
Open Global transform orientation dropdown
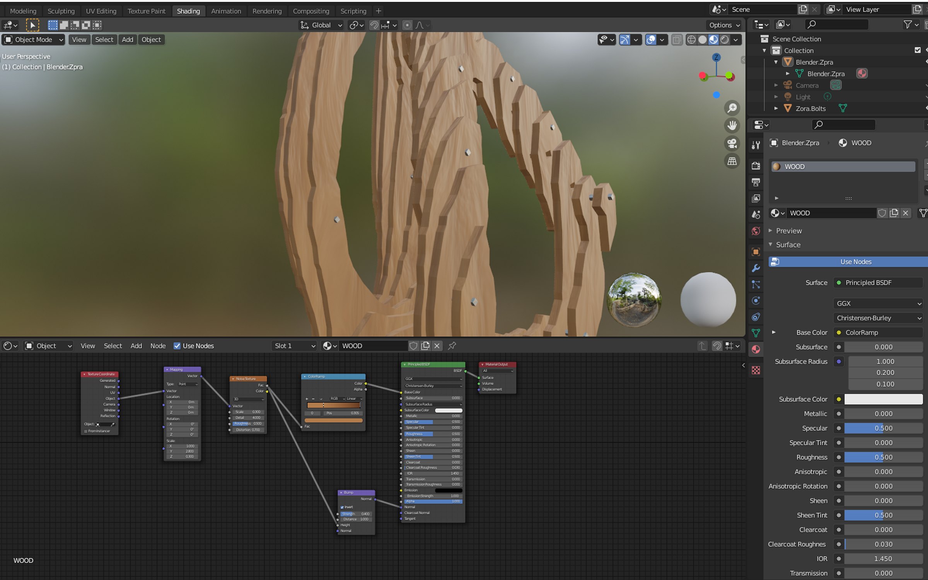(x=321, y=25)
